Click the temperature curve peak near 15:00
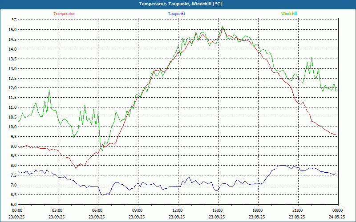Image resolution: width=356 pixels, height=222 pixels. tap(223, 27)
